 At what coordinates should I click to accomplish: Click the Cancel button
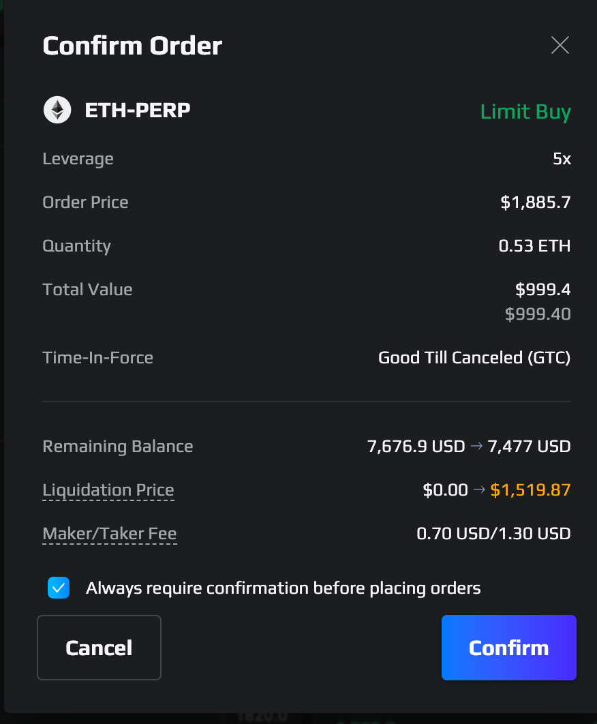pos(99,648)
